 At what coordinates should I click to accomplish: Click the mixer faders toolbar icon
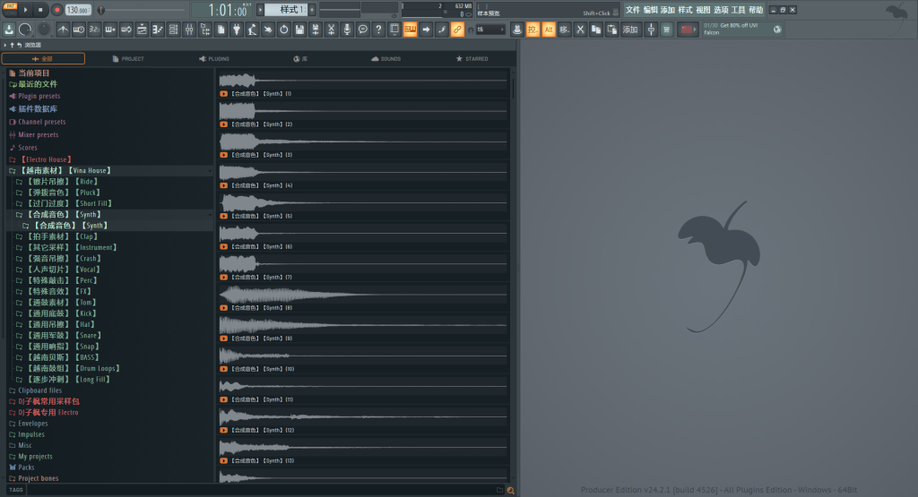189,30
